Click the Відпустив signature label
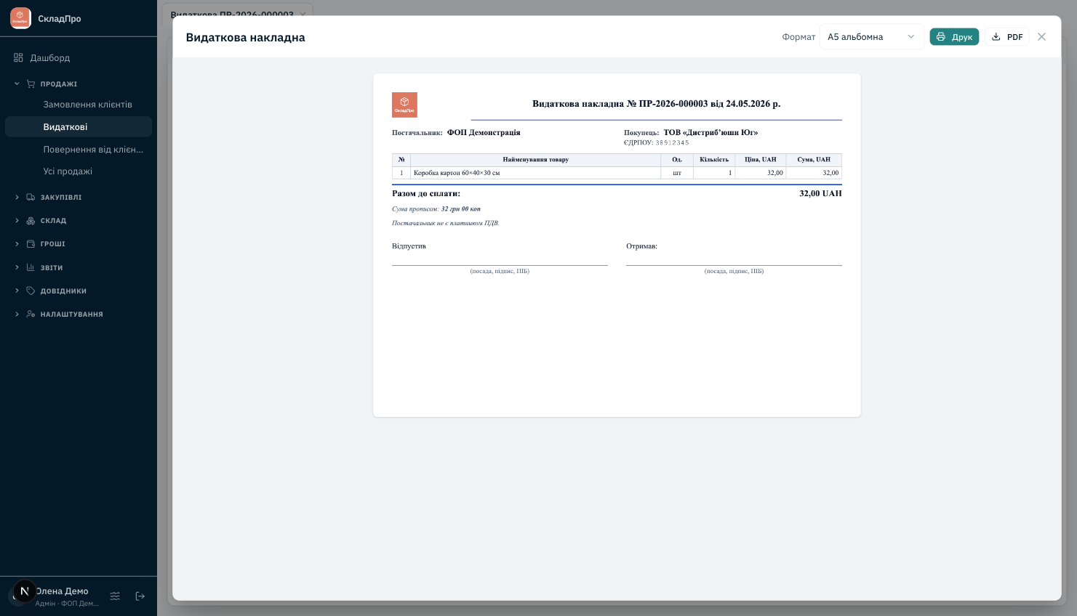The image size is (1077, 616). [x=409, y=246]
